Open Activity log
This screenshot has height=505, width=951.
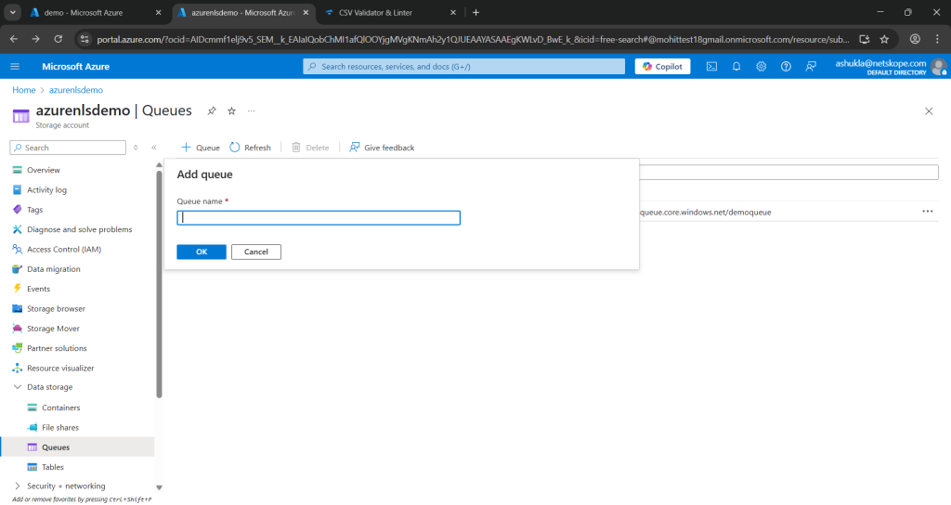pos(46,189)
